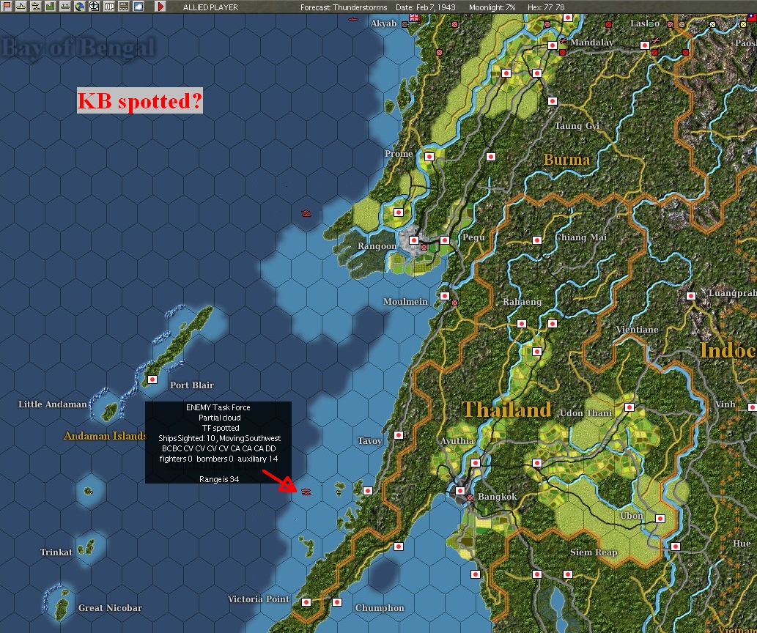Select the red submarine icon west of Akyab
Image resolution: width=757 pixels, height=633 pixels.
pyautogui.click(x=353, y=19)
